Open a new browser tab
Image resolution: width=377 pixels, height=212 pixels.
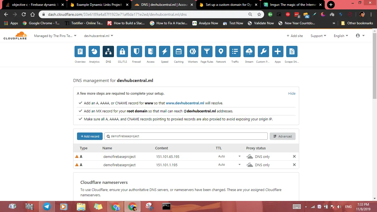(331, 5)
